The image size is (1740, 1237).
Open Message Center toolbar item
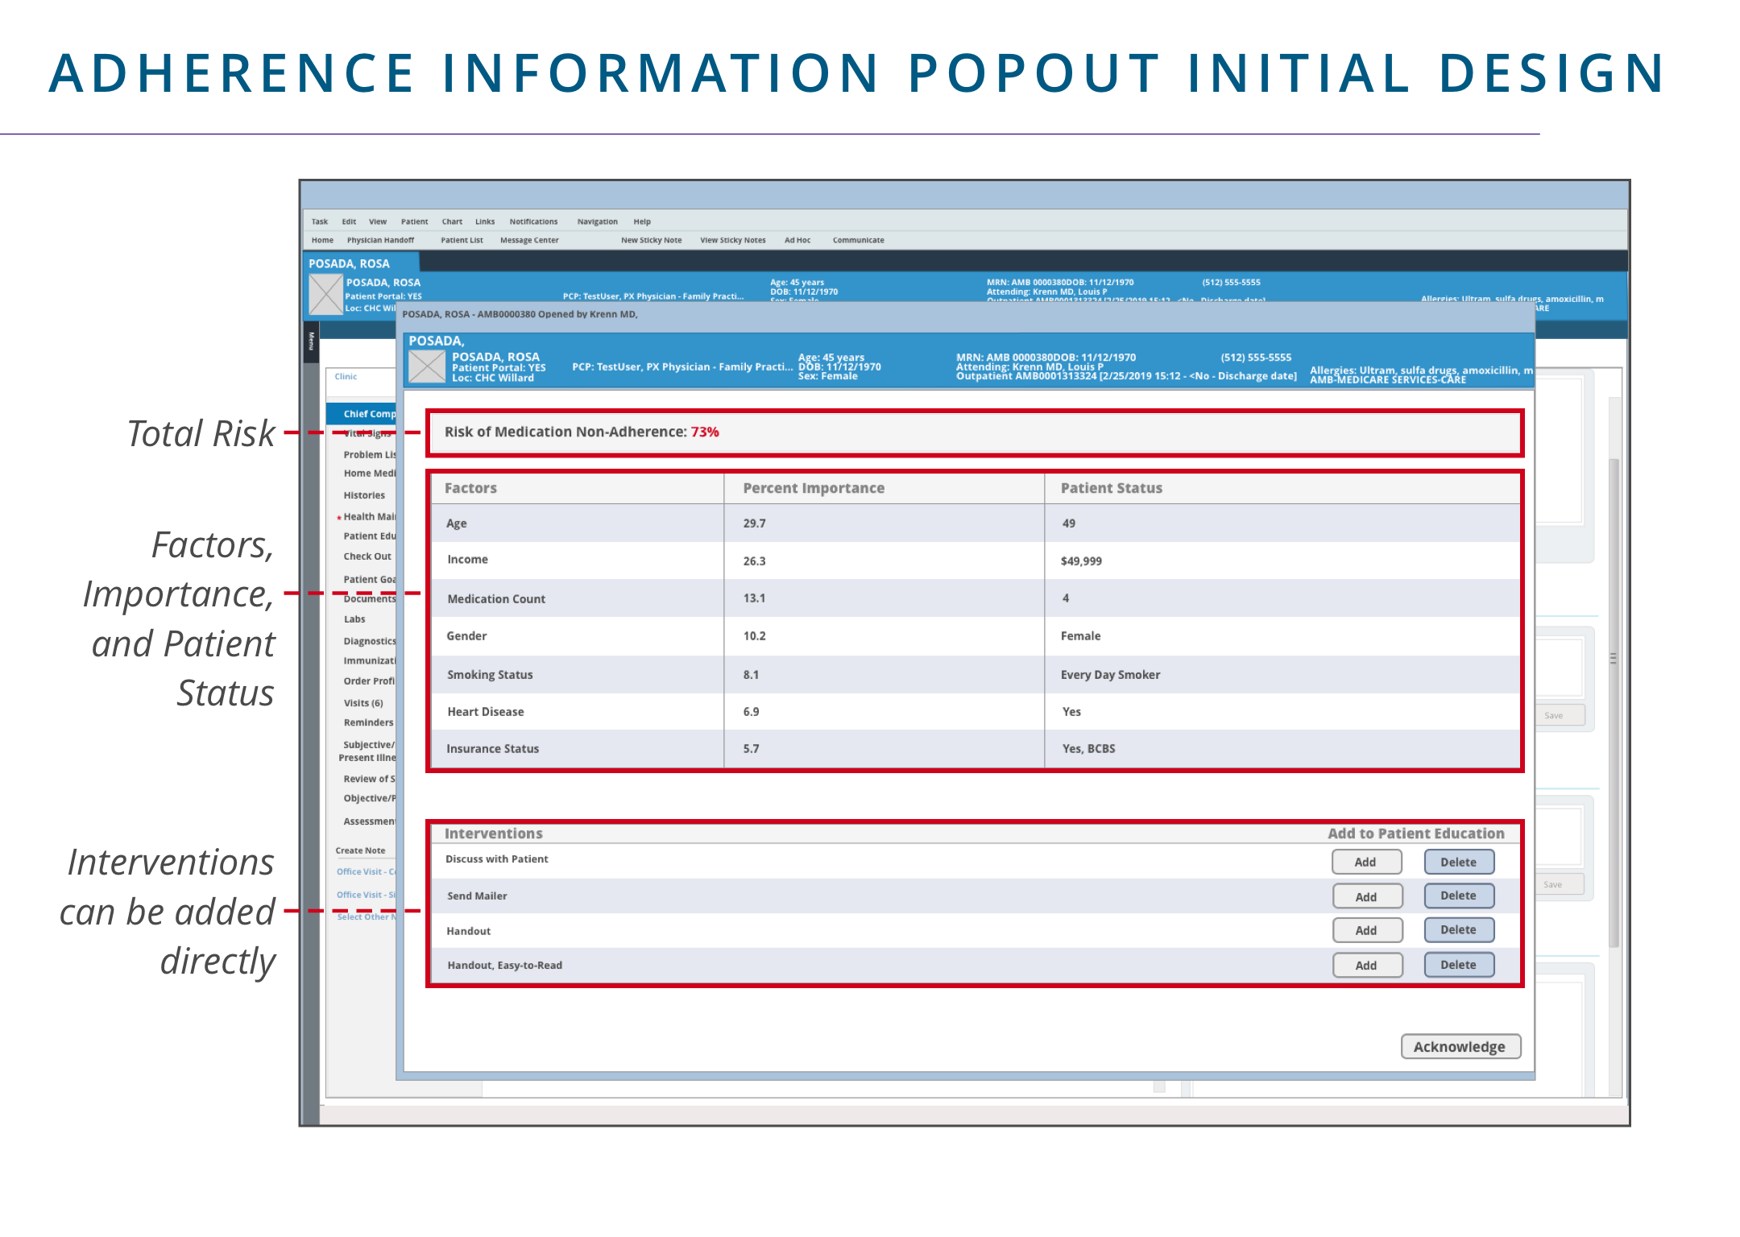tap(528, 240)
